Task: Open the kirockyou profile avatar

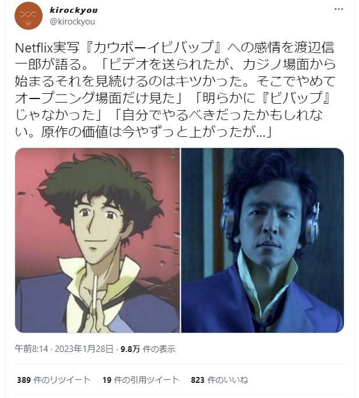Action: coord(29,16)
